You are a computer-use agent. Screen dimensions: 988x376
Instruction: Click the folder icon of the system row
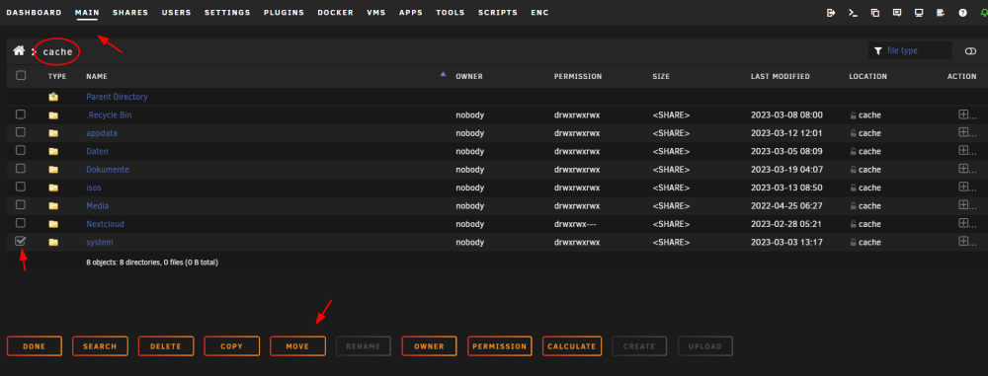pyautogui.click(x=53, y=243)
